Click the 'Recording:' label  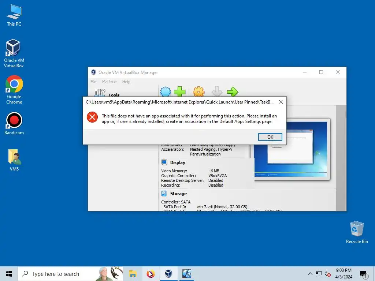pyautogui.click(x=171, y=185)
